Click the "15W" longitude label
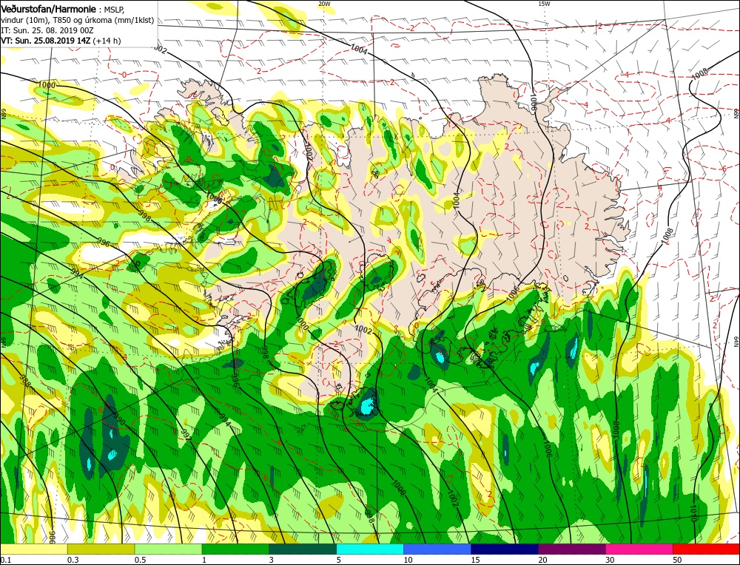 [x=544, y=4]
